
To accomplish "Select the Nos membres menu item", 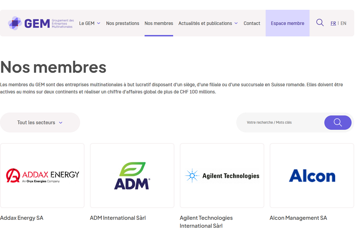I will (x=159, y=23).
